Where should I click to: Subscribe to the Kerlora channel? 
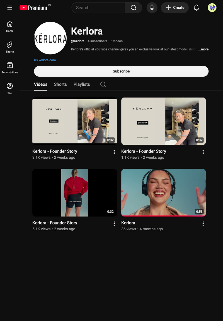point(121,71)
